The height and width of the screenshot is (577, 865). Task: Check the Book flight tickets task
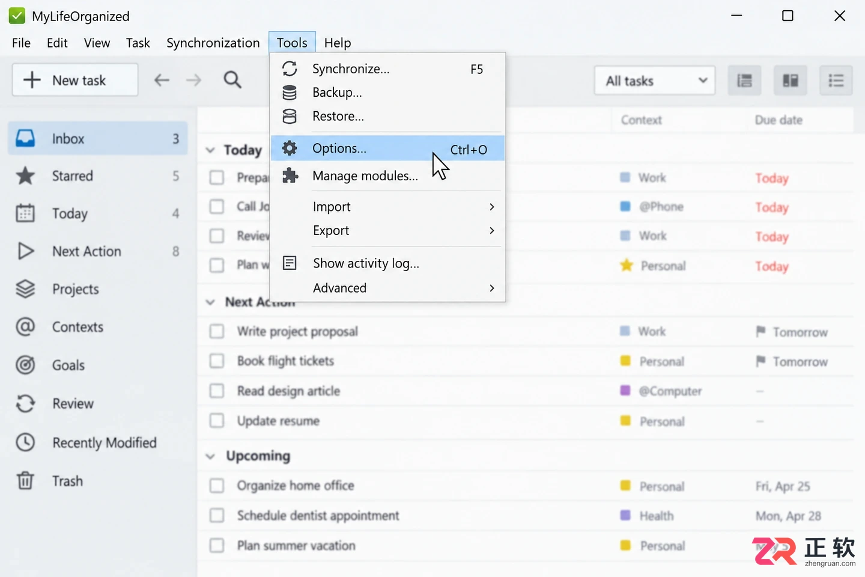coord(217,361)
